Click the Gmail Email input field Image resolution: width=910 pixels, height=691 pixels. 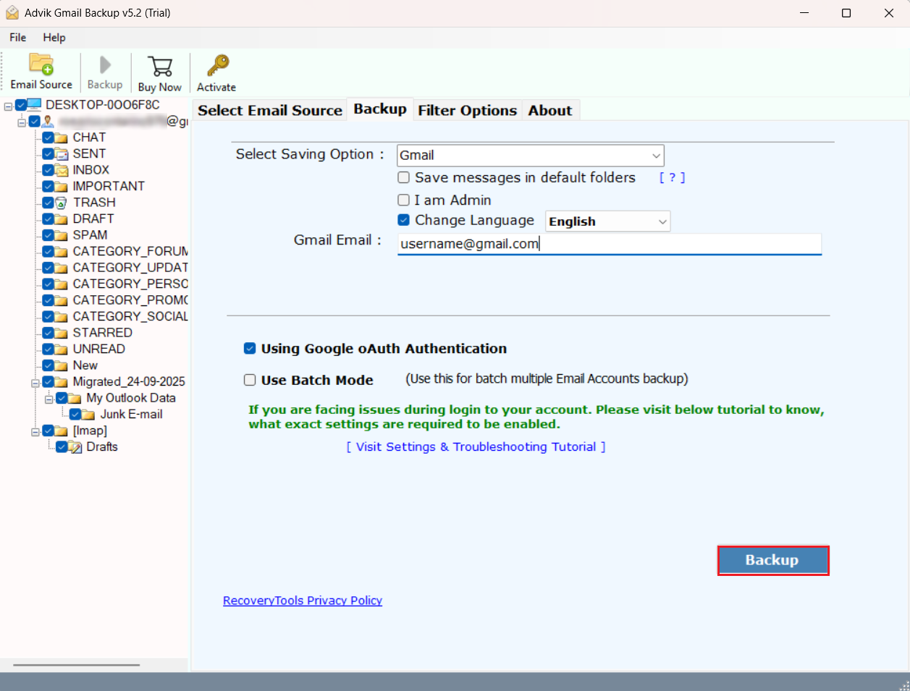coord(610,244)
